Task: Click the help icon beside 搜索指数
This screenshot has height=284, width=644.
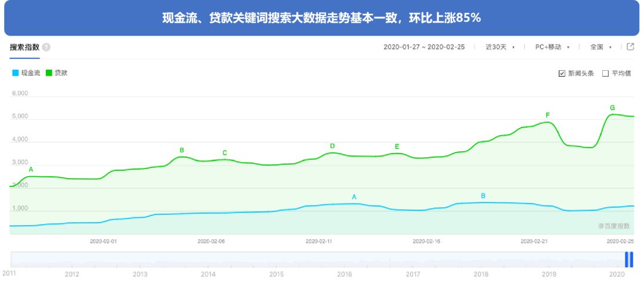Action: (47, 48)
